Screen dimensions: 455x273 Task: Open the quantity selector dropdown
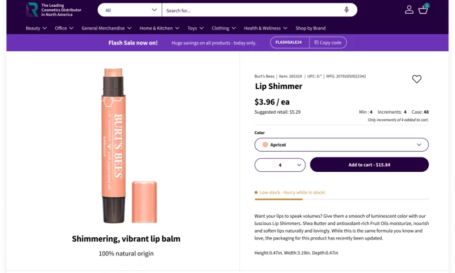point(280,165)
